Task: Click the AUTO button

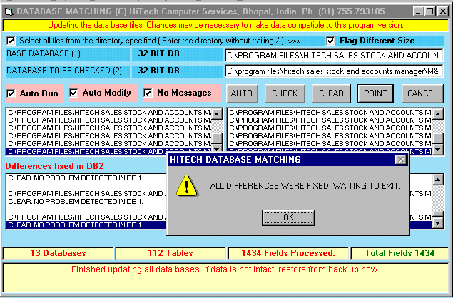Action: click(242, 93)
